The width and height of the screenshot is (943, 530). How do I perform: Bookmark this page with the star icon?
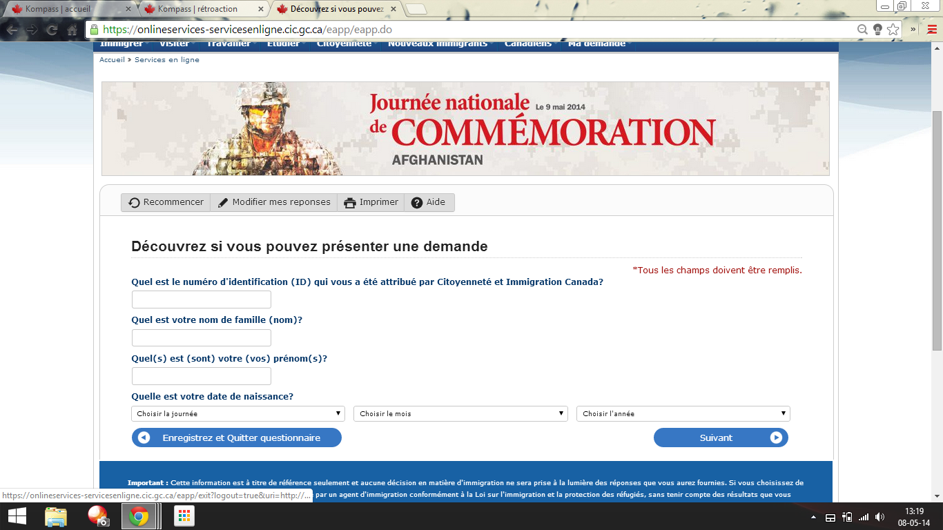893,30
